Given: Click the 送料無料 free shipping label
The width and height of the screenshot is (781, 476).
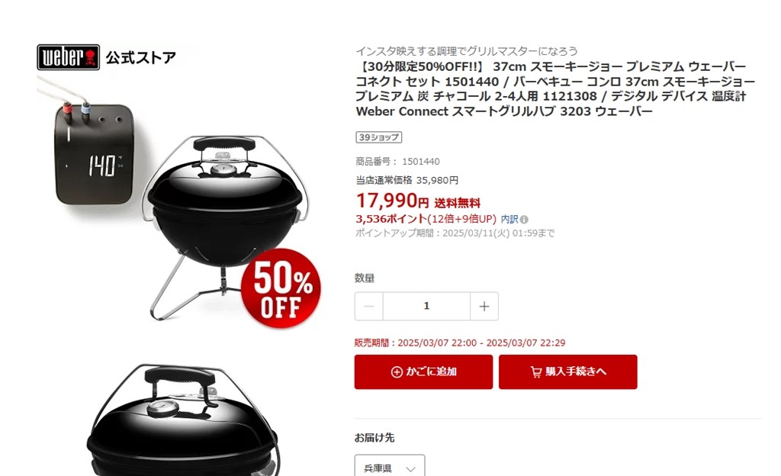Looking at the screenshot, I should pos(458,203).
